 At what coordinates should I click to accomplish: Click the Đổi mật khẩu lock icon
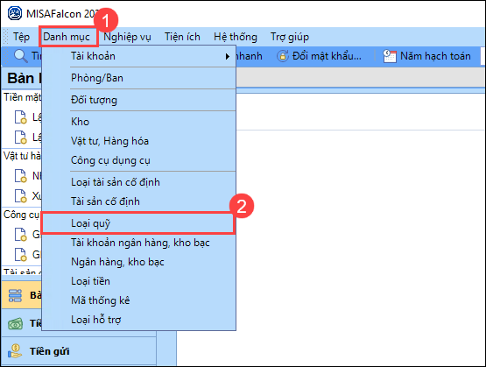(x=282, y=56)
